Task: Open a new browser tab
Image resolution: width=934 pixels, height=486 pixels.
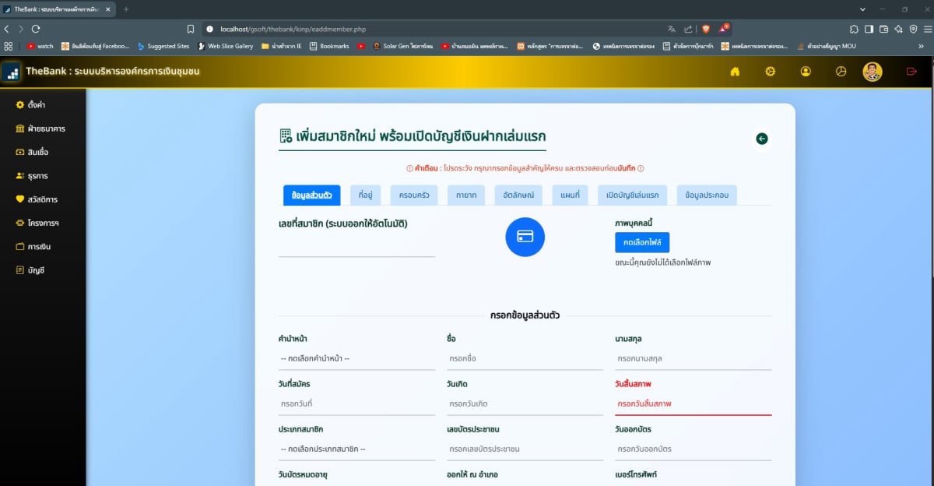Action: coord(126,9)
